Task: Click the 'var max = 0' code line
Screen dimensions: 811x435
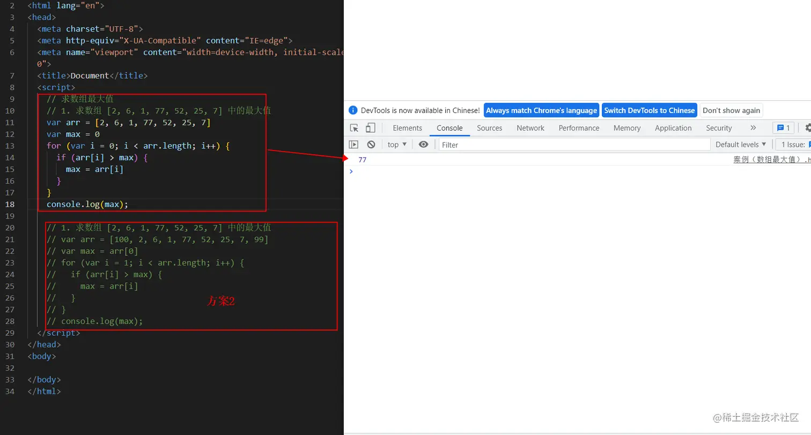Action: [x=73, y=134]
